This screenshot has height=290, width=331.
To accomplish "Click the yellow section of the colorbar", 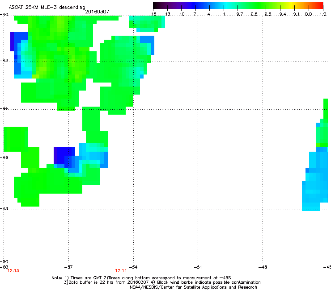I will (x=292, y=5).
